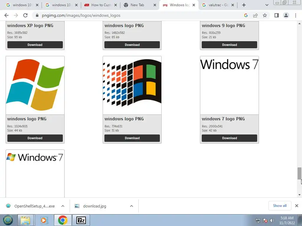Close the 'How to Cust' tab
Image resolution: width=302 pixels, height=226 pixels.
click(116, 5)
